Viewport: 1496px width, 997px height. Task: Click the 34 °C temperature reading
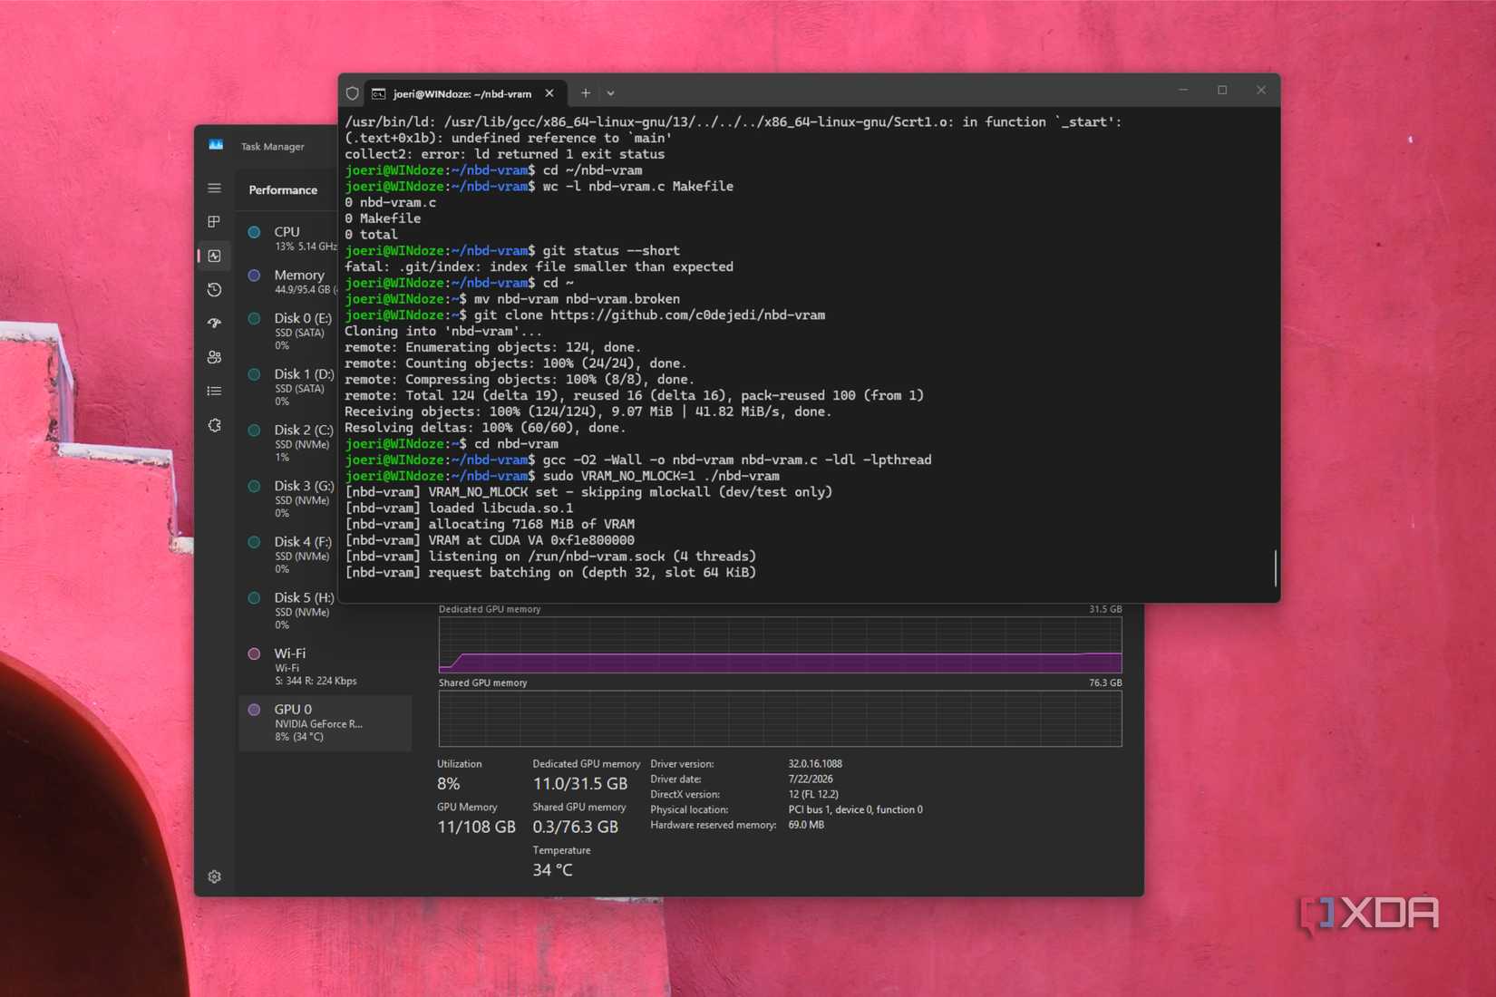pos(552,870)
